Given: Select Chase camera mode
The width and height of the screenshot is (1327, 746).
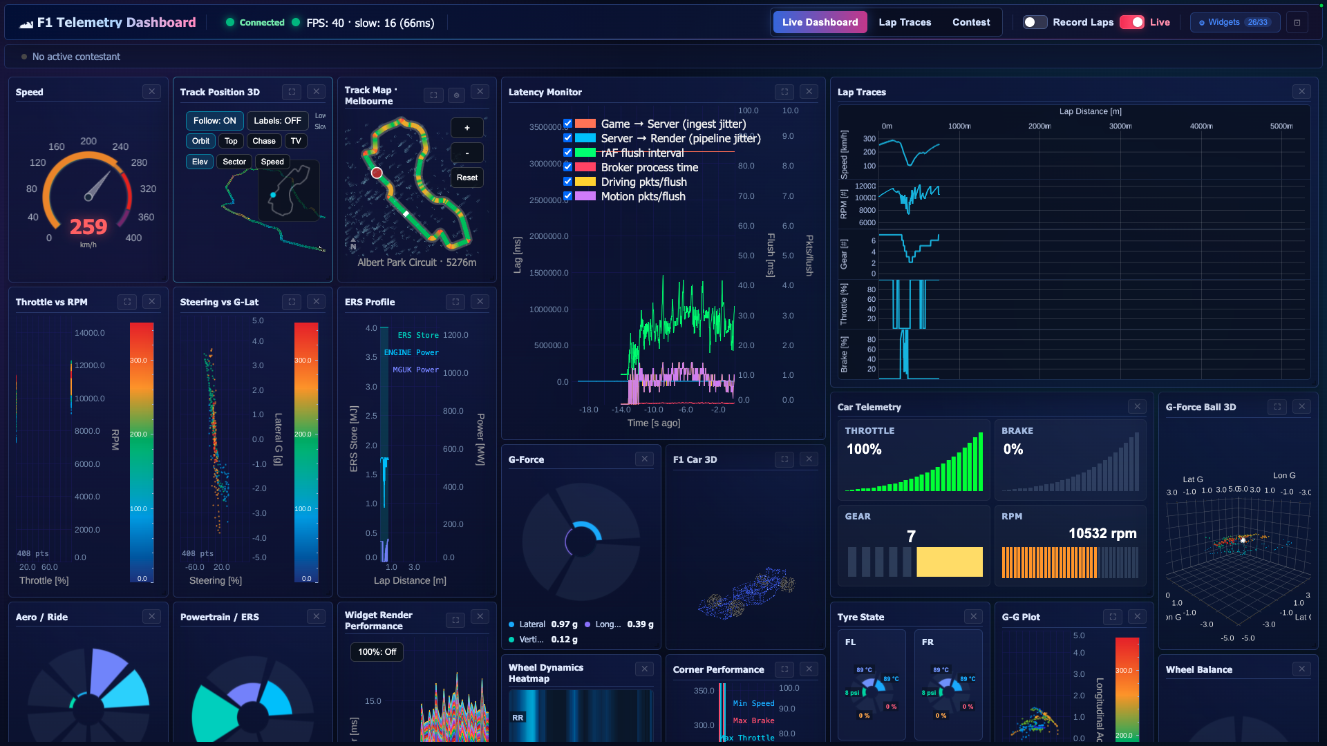Looking at the screenshot, I should (264, 141).
